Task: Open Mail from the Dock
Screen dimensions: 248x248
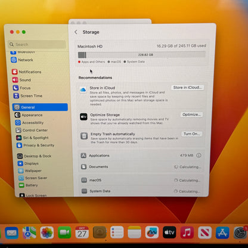Action: coord(12,232)
